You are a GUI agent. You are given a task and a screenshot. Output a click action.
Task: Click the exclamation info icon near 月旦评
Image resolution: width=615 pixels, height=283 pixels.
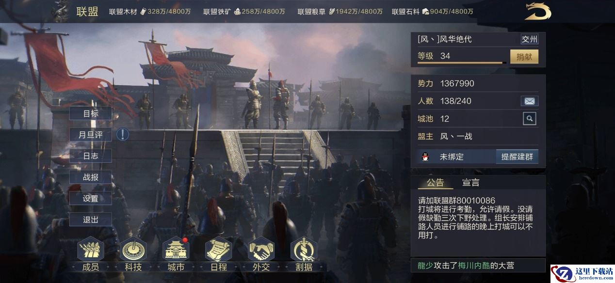click(123, 134)
